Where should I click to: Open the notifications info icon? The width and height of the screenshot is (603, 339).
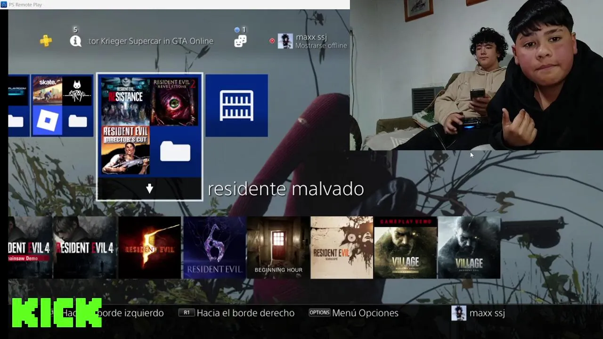(x=75, y=41)
